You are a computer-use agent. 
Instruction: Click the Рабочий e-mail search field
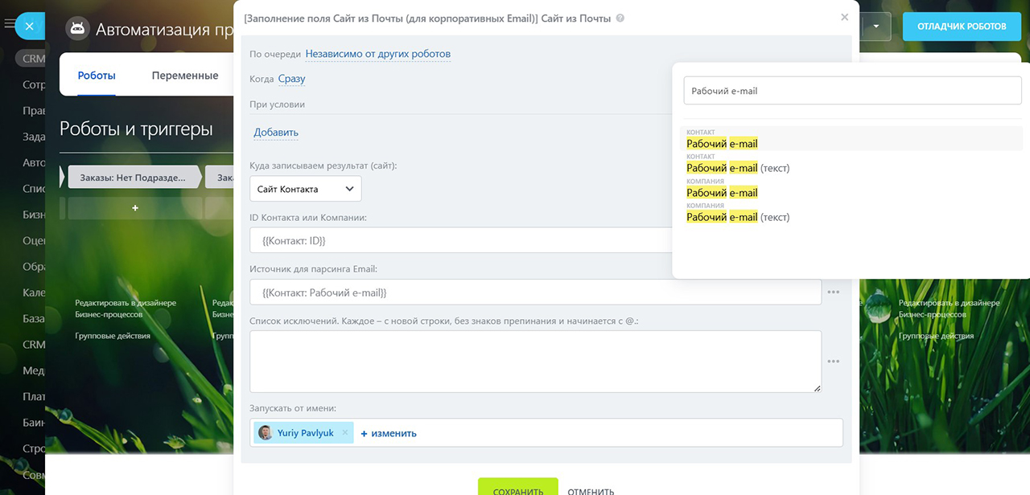pos(851,91)
